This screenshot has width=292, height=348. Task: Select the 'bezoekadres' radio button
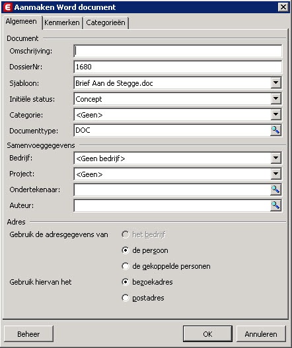tap(126, 282)
